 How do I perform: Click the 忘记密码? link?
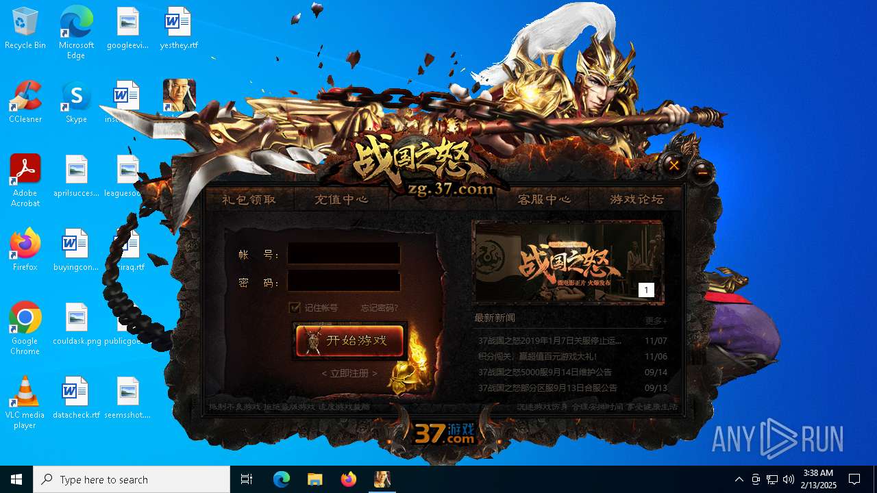point(380,308)
